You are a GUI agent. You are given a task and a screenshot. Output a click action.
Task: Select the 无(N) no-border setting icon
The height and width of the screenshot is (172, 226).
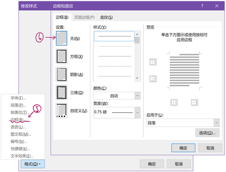click(x=62, y=38)
